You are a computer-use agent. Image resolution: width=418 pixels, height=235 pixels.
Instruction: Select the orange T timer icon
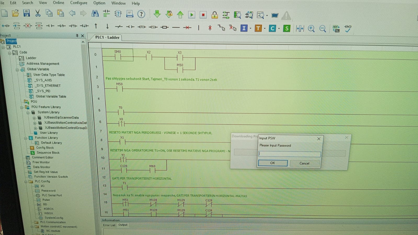pyautogui.click(x=258, y=28)
